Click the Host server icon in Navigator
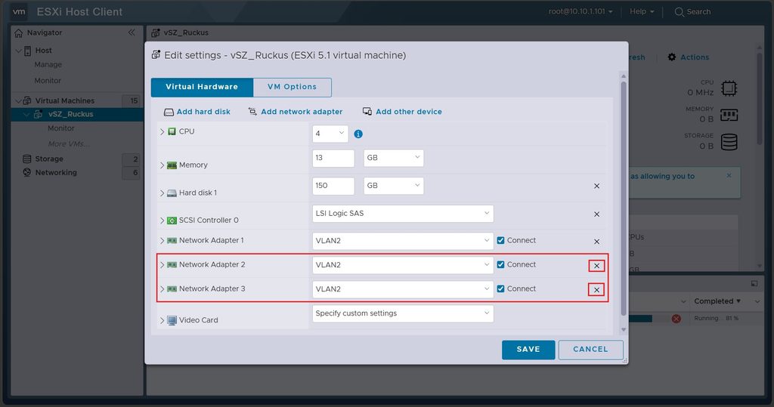 point(28,51)
